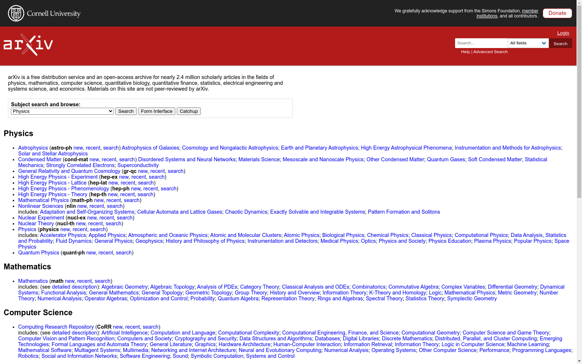Viewport: 582px width, 364px height.
Task: Open the Advanced Search link
Action: (490, 52)
